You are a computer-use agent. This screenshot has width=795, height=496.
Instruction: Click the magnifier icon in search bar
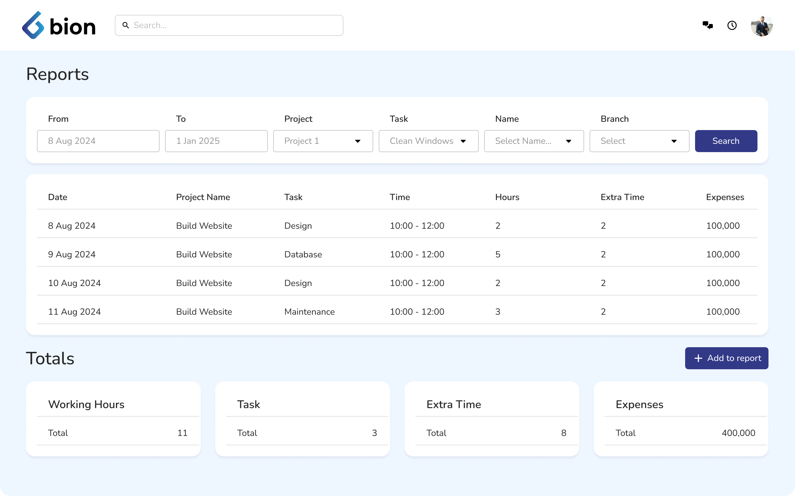(126, 25)
